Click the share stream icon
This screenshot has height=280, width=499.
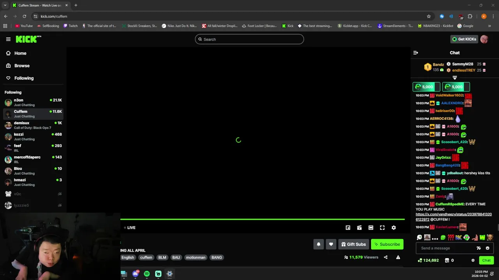point(386,257)
